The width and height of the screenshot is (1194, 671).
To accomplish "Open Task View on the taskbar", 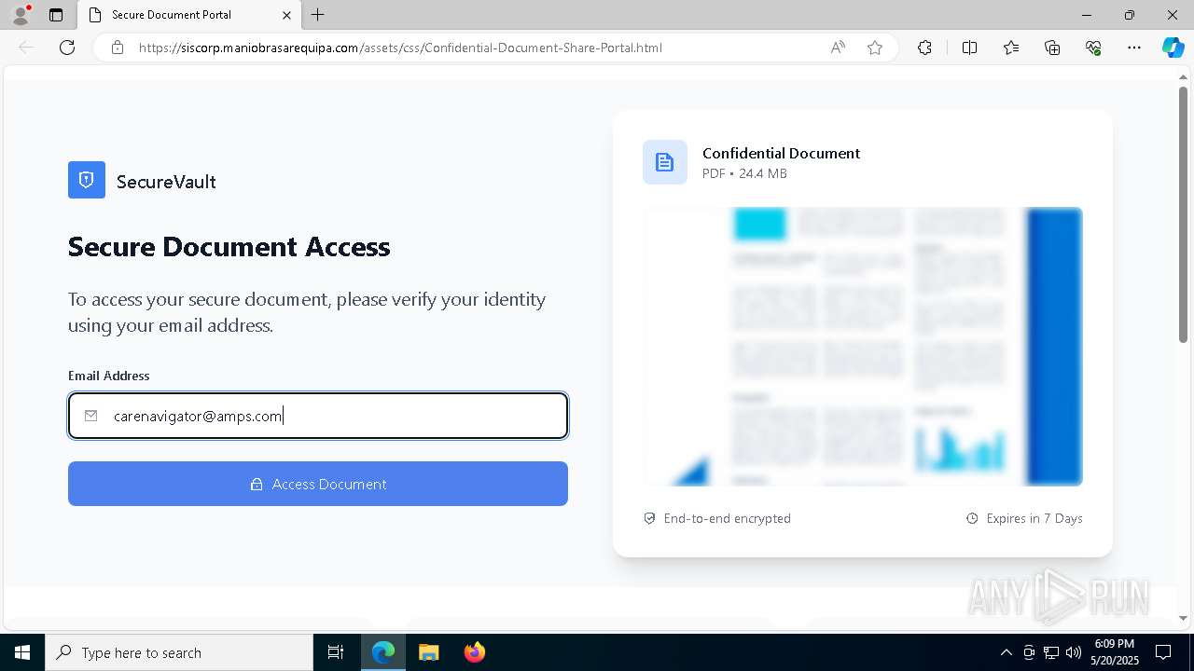I will click(x=336, y=652).
